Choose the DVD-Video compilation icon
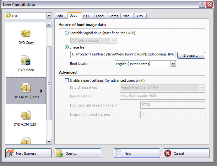This screenshot has height=166, width=217. point(26,60)
